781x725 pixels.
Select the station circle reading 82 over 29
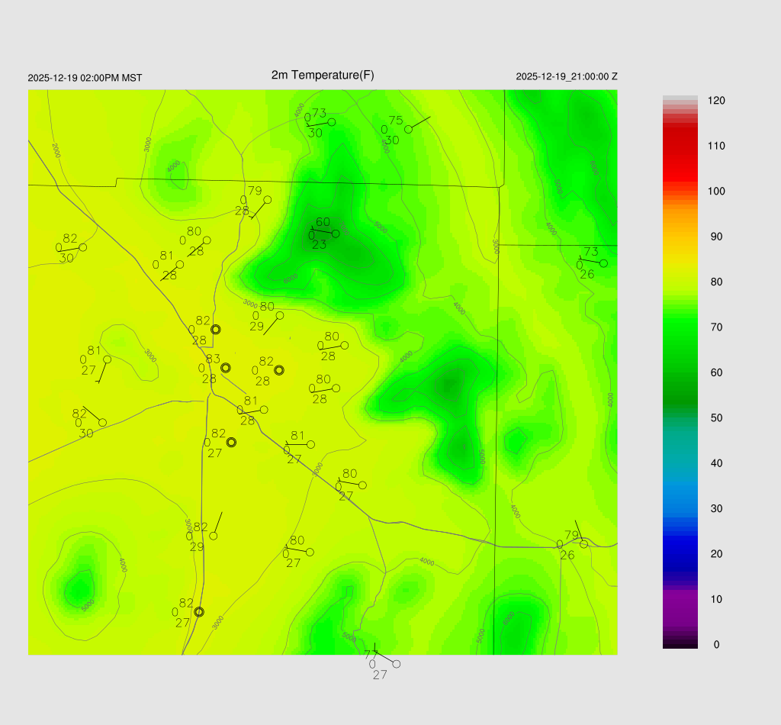[214, 536]
